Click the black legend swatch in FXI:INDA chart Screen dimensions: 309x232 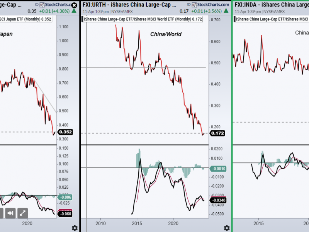pyautogui.click(x=234, y=19)
